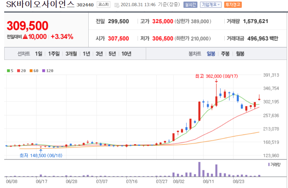Click the 최고 362,000 (08/17) chart annotation

[216, 76]
